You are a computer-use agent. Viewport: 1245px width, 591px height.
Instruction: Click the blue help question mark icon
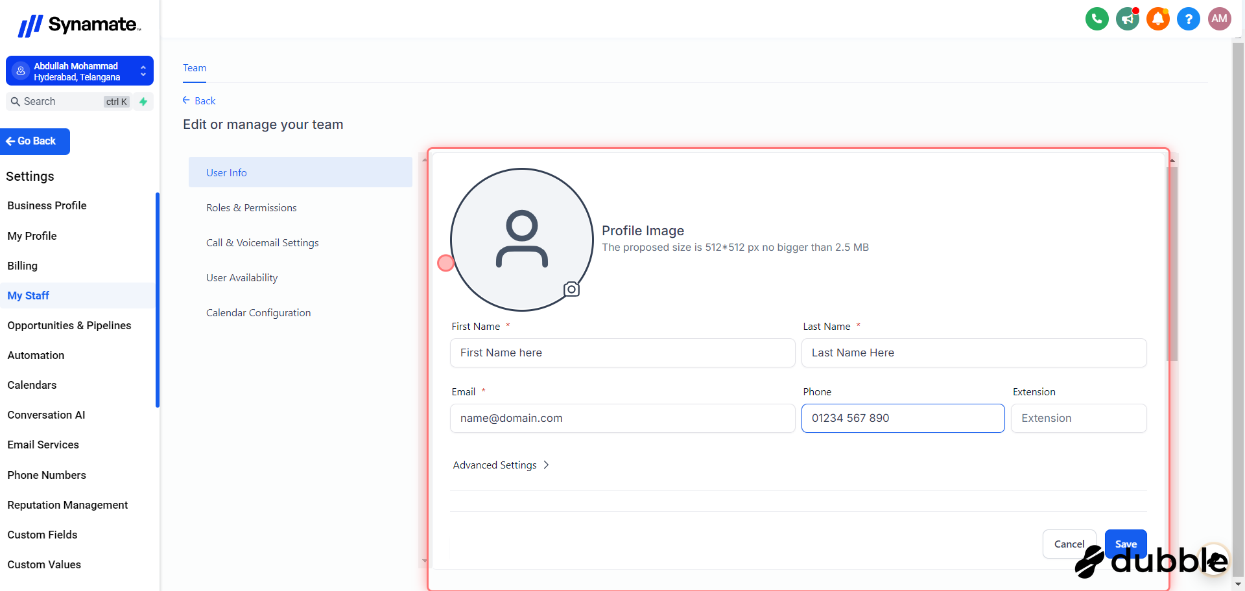[x=1188, y=19]
